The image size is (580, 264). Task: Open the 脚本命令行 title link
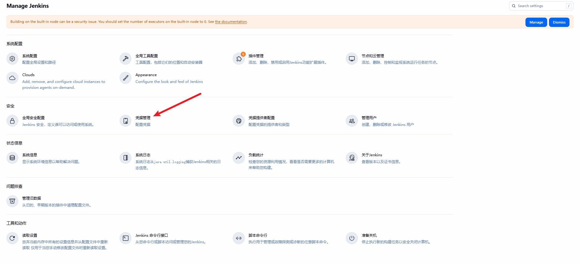click(x=258, y=236)
